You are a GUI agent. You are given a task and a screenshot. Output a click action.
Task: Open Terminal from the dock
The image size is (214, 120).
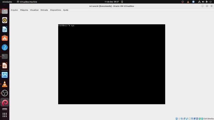click(x=5, y=56)
